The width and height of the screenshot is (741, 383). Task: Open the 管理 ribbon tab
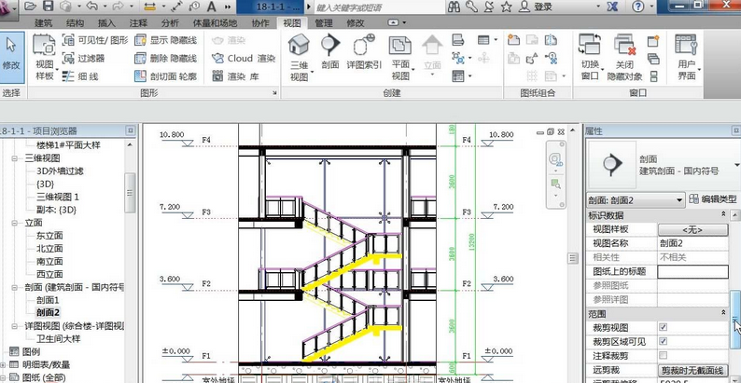pos(323,21)
